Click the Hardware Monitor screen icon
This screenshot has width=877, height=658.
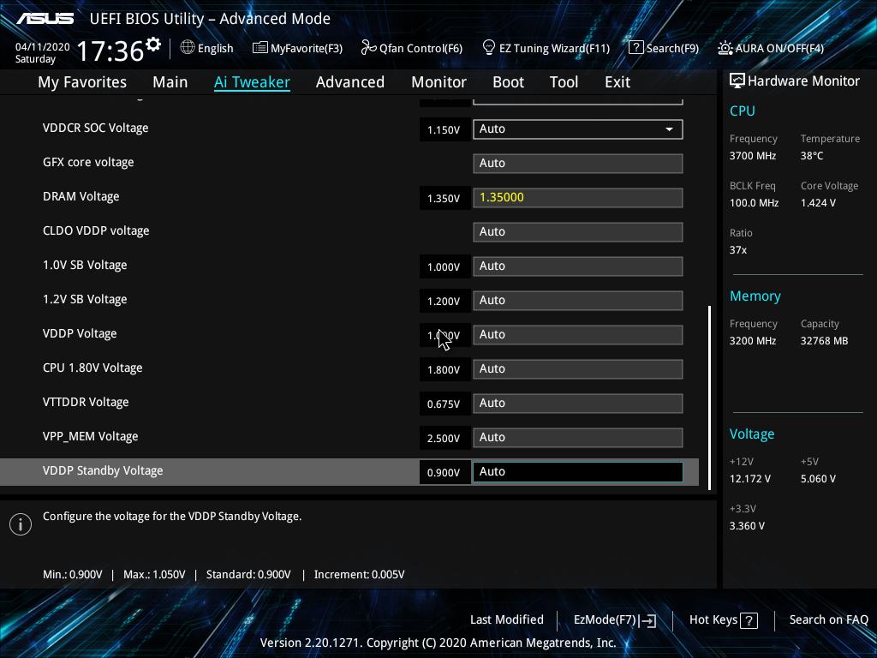(x=737, y=81)
